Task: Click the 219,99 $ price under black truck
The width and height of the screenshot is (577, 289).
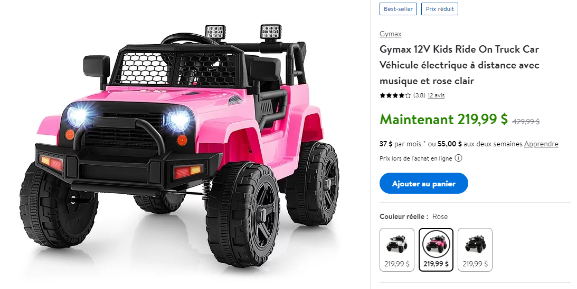Action: (475, 264)
